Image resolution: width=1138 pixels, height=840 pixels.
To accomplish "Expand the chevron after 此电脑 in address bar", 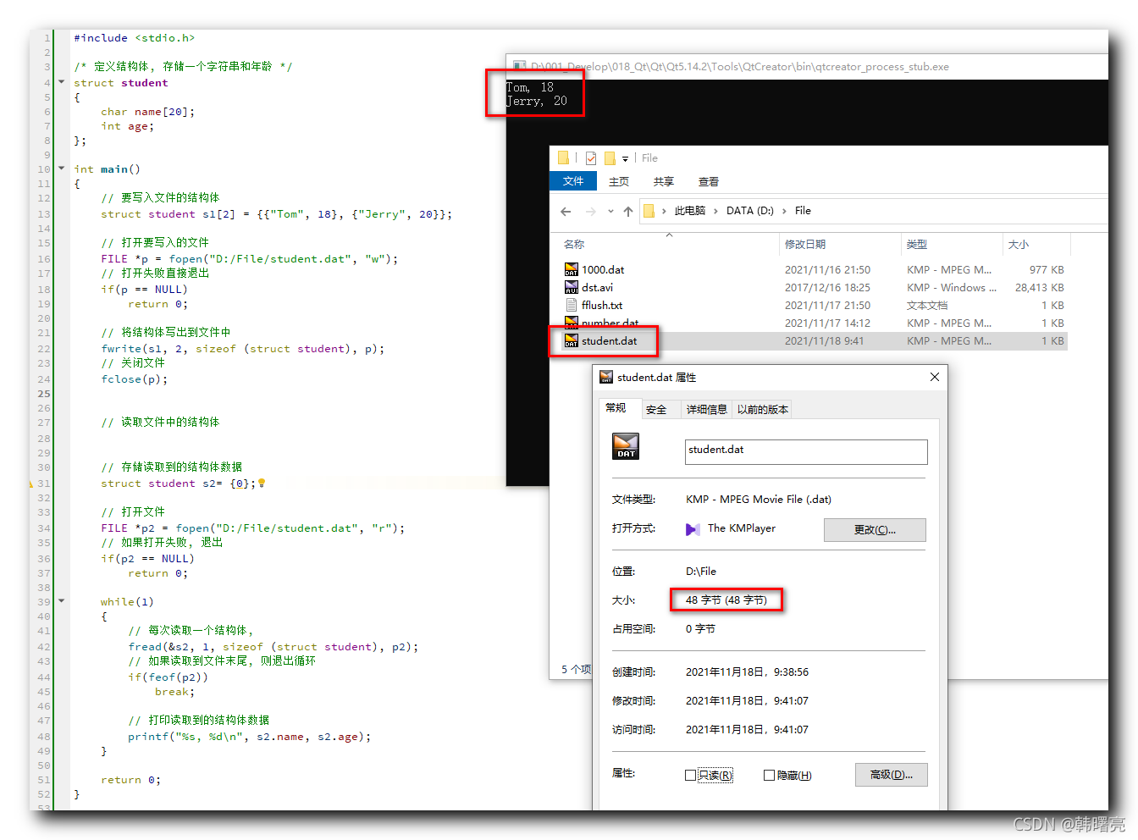I will coord(715,212).
